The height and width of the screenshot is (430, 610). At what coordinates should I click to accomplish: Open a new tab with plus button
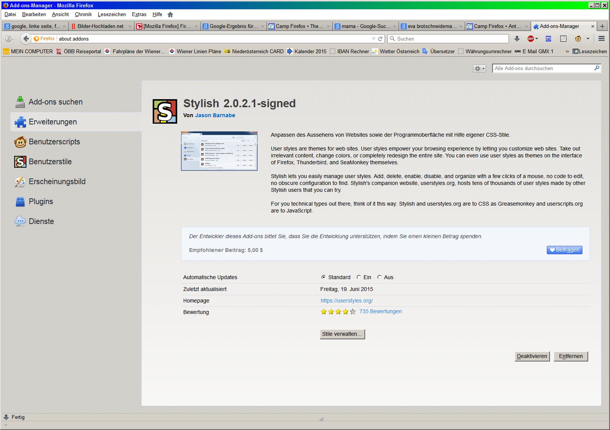click(x=602, y=26)
